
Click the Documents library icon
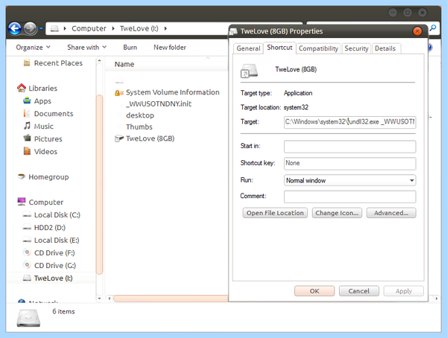click(x=27, y=113)
